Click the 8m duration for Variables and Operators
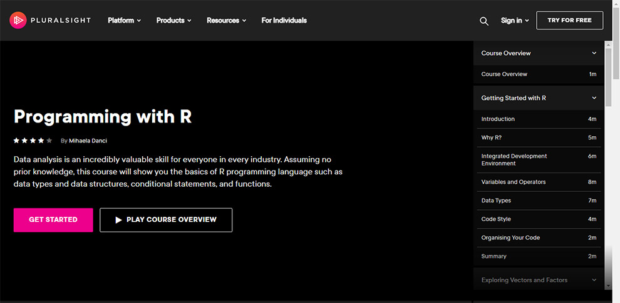The height and width of the screenshot is (303, 620). 592,182
